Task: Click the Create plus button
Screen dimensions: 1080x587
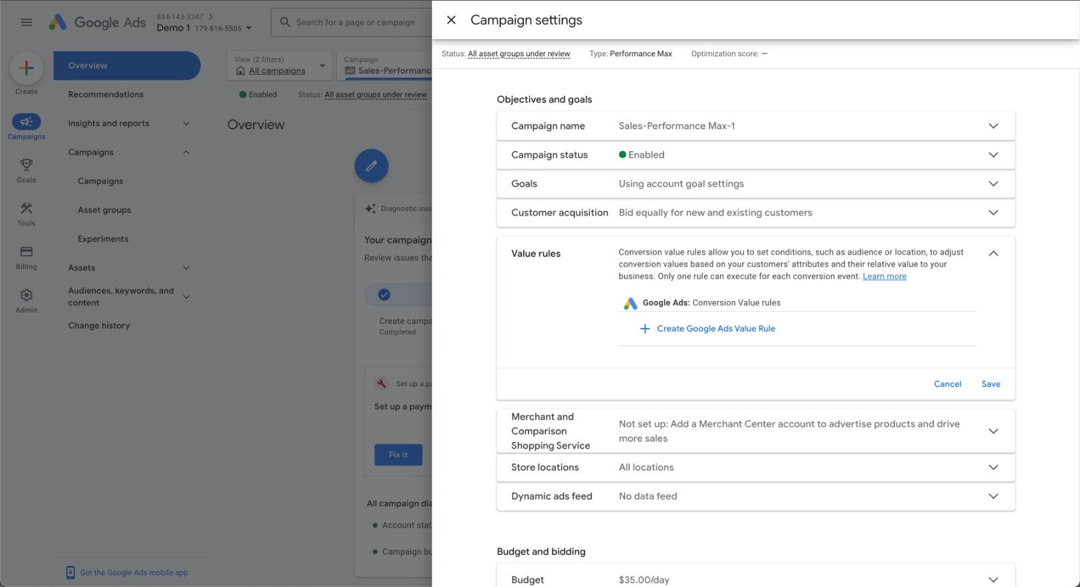Action: pyautogui.click(x=26, y=67)
